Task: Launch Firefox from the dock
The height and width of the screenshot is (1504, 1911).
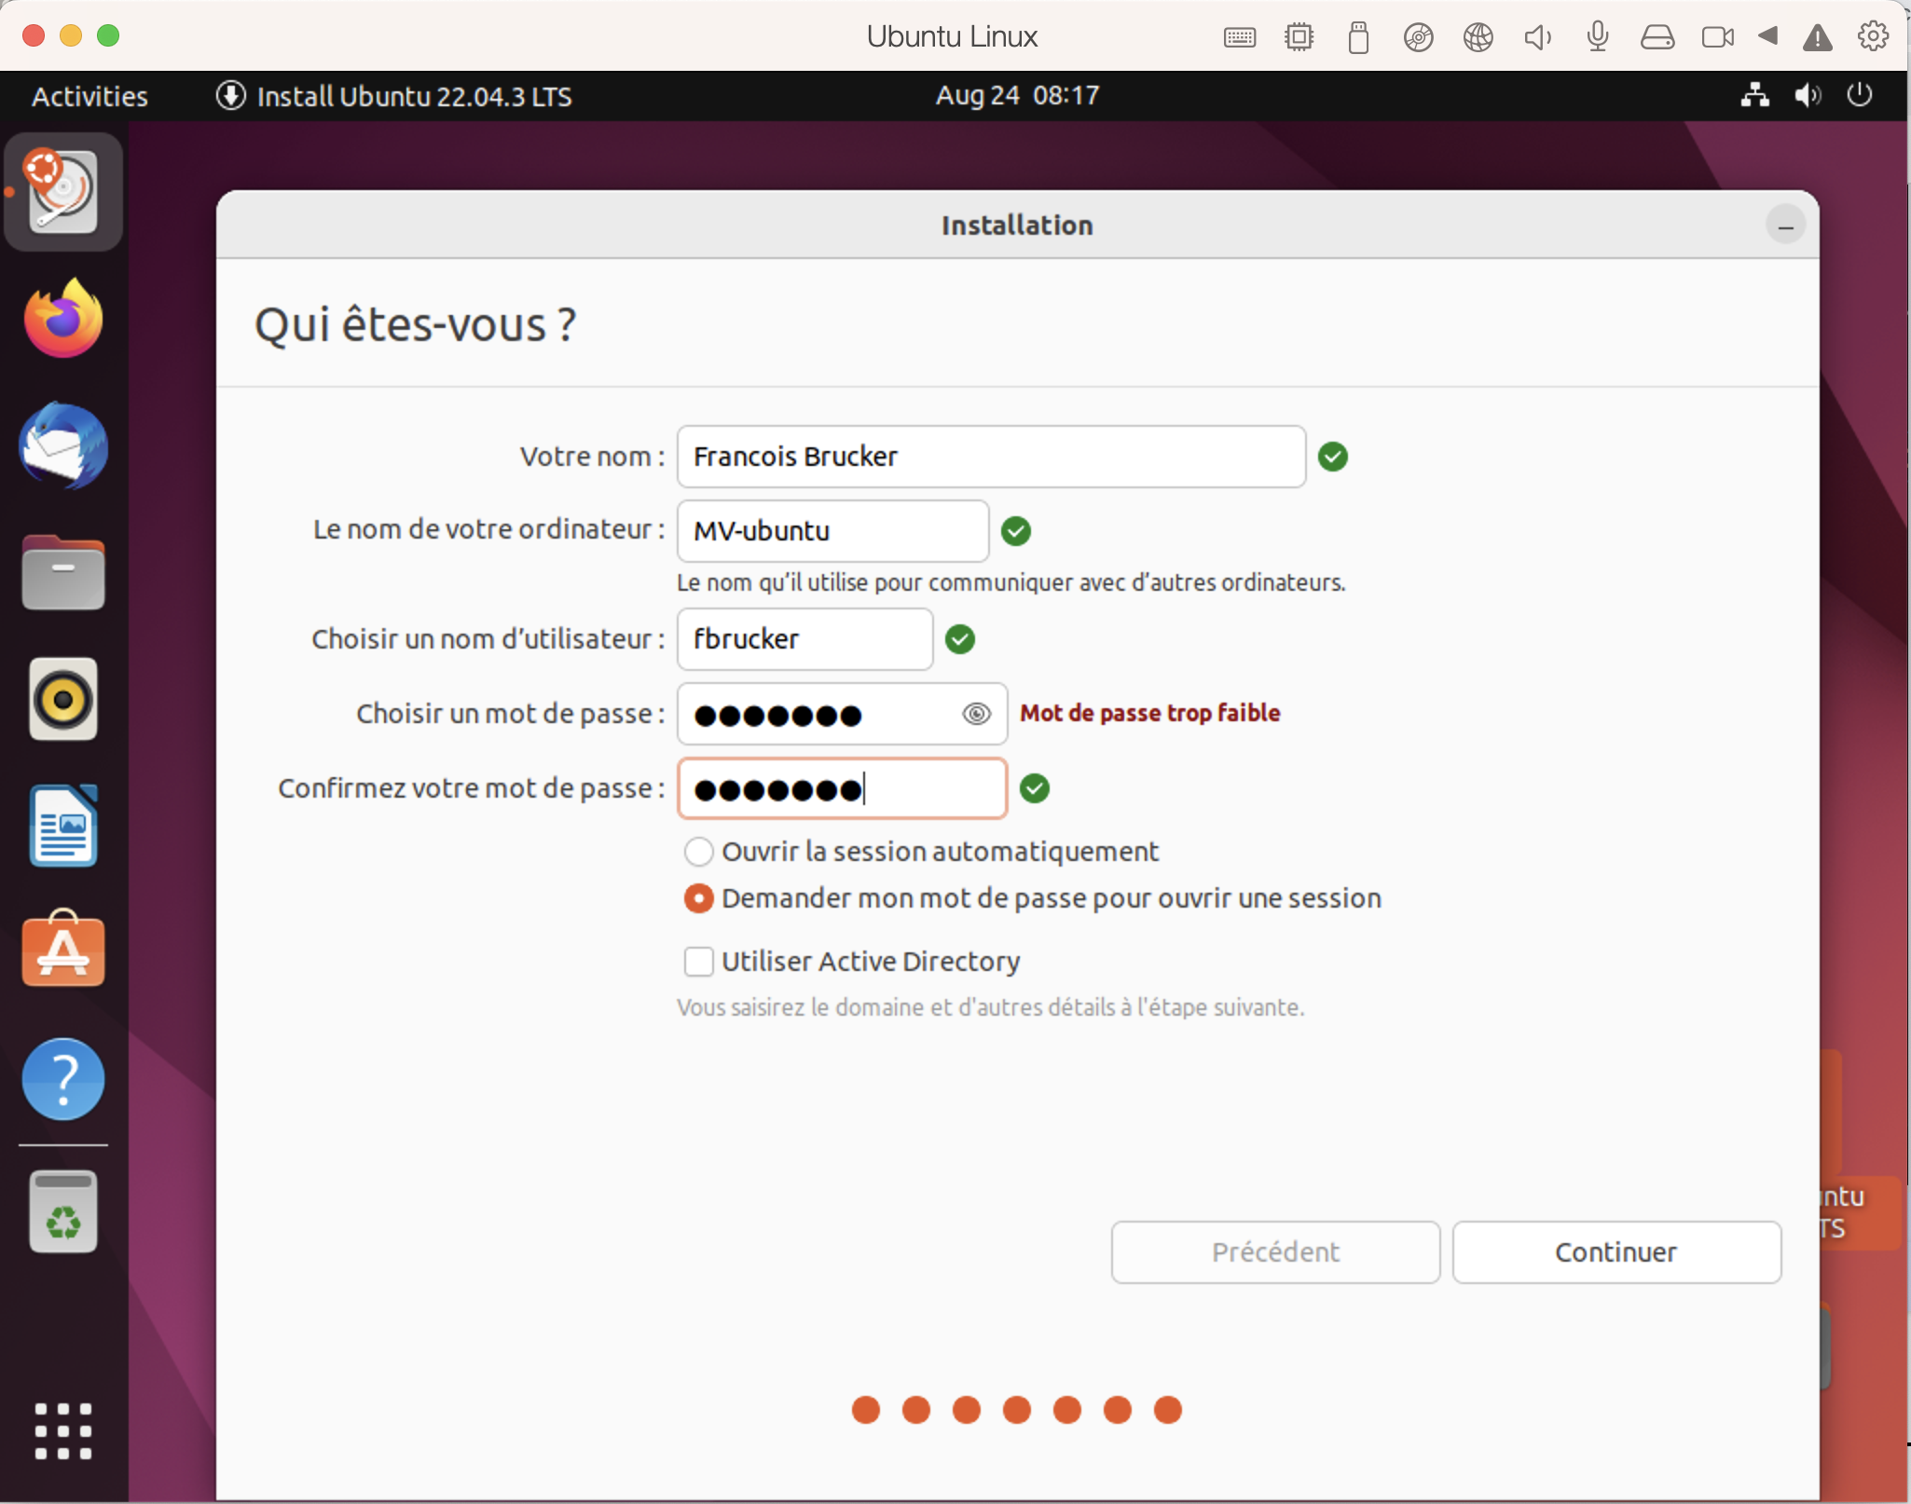Action: [63, 319]
